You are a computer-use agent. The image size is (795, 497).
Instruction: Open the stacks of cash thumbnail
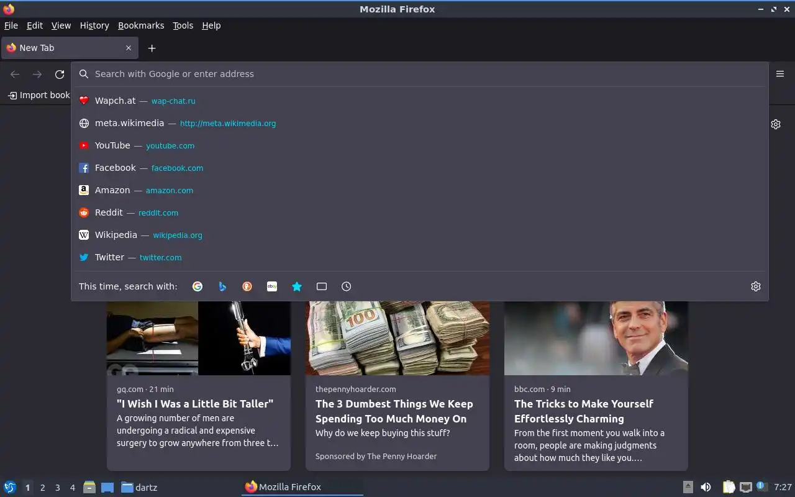pyautogui.click(x=397, y=338)
